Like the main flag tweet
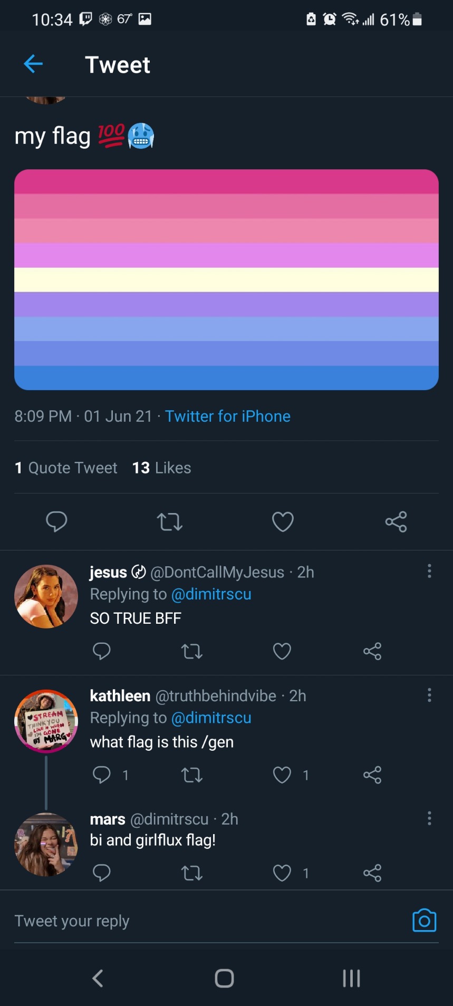This screenshot has height=1006, width=453. (283, 521)
